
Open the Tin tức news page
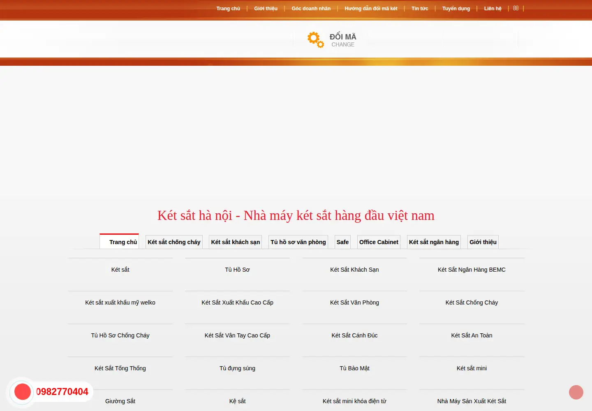[420, 9]
